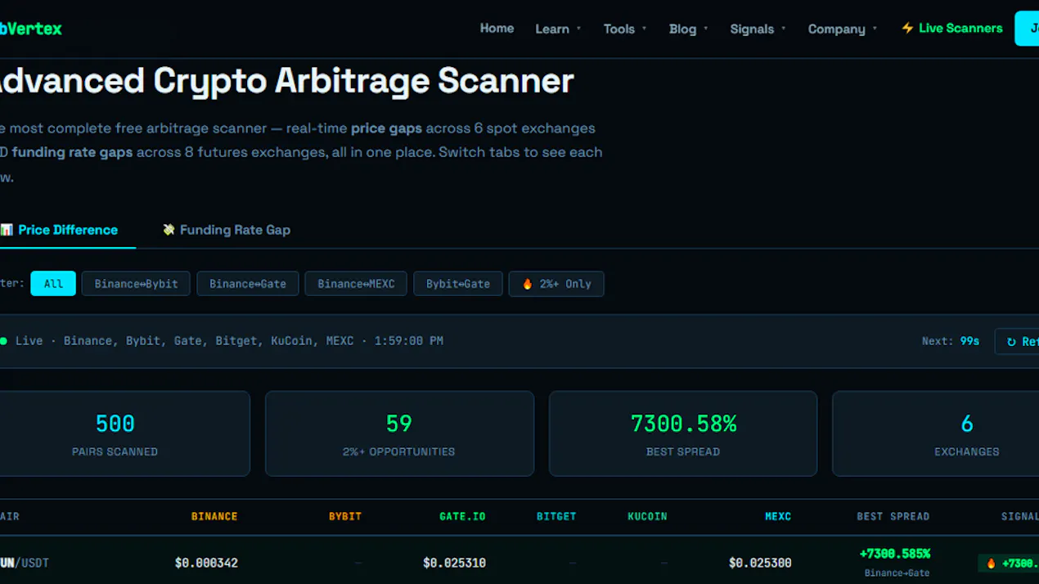The image size is (1039, 584).
Task: Click the fire icon in 2%+ Only chip
Action: coord(527,284)
